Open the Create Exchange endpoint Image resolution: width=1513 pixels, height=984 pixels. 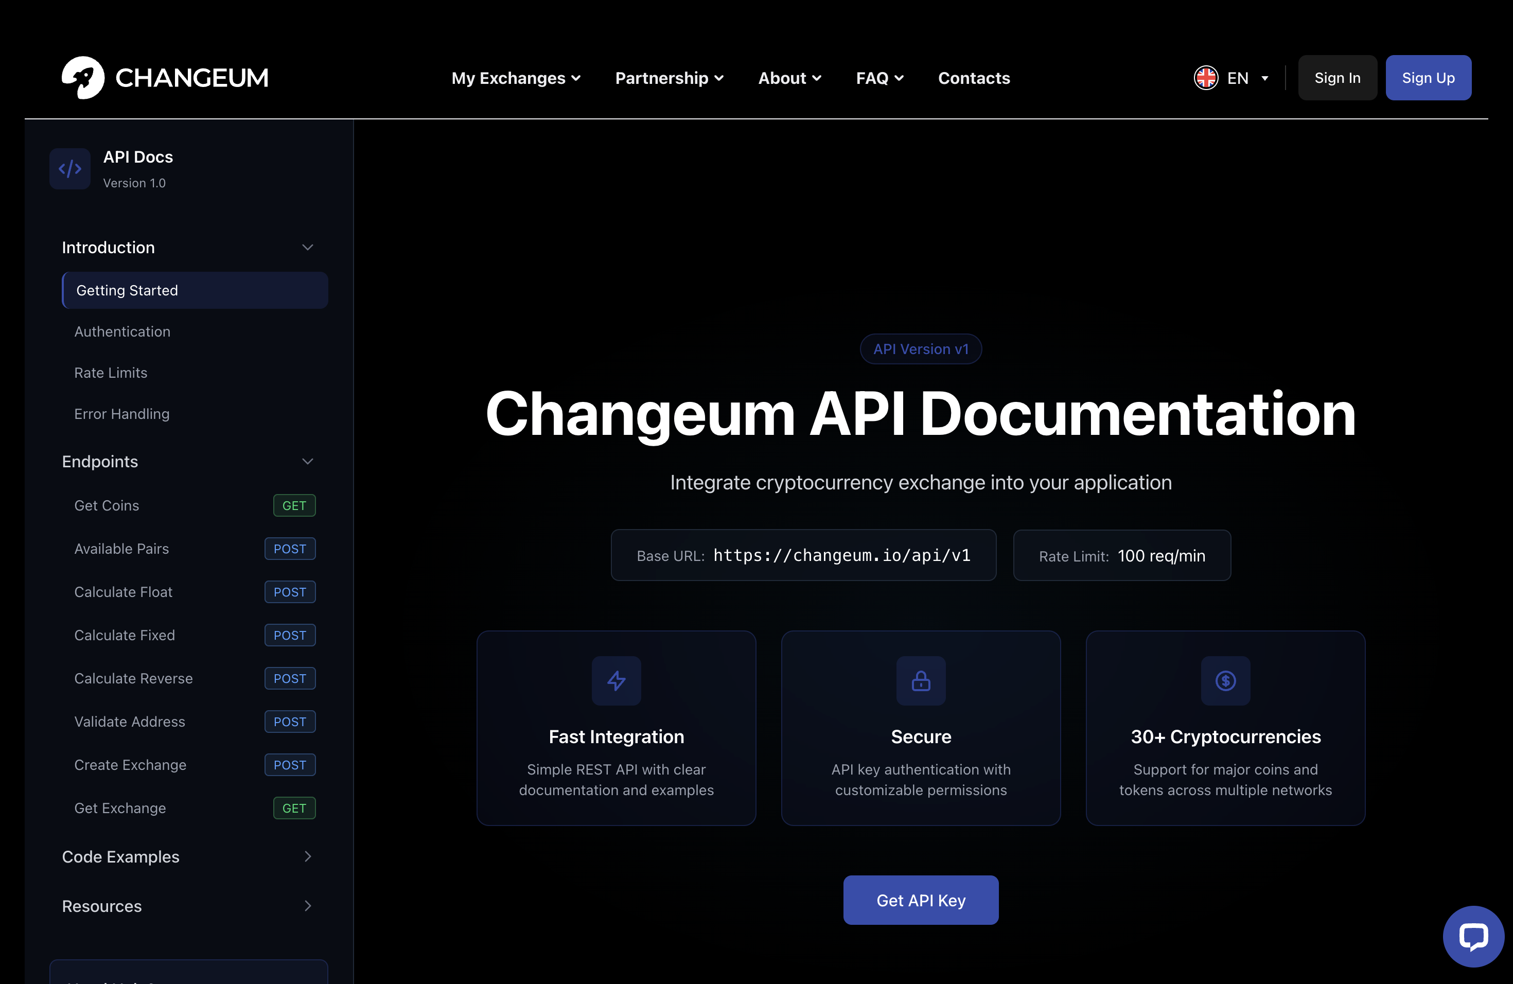click(x=130, y=765)
